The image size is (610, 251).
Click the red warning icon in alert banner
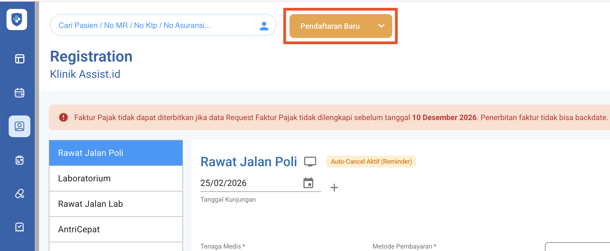(63, 117)
